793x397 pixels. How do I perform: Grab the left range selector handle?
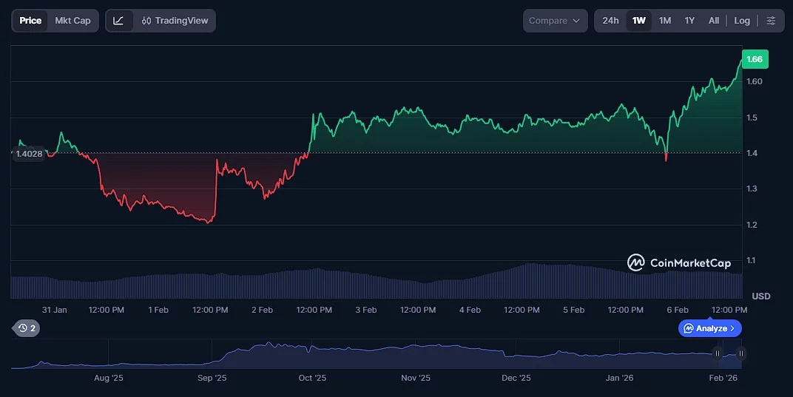pos(717,354)
